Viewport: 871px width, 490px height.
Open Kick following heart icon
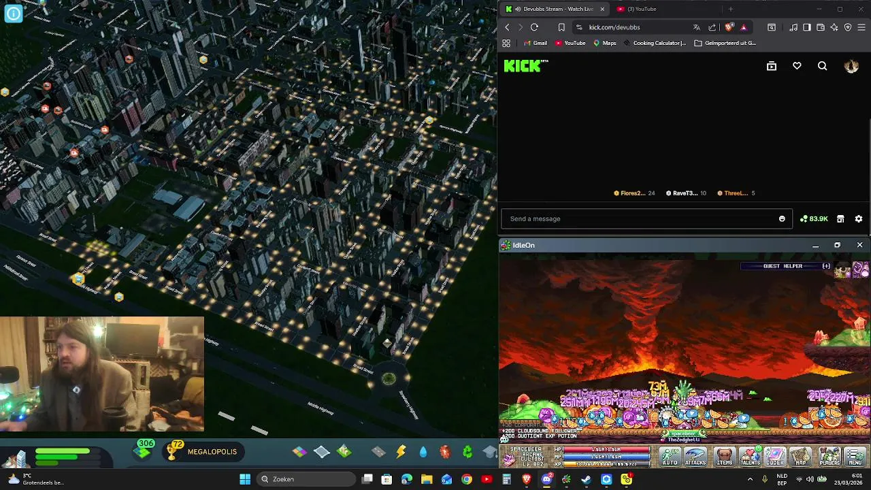[797, 66]
